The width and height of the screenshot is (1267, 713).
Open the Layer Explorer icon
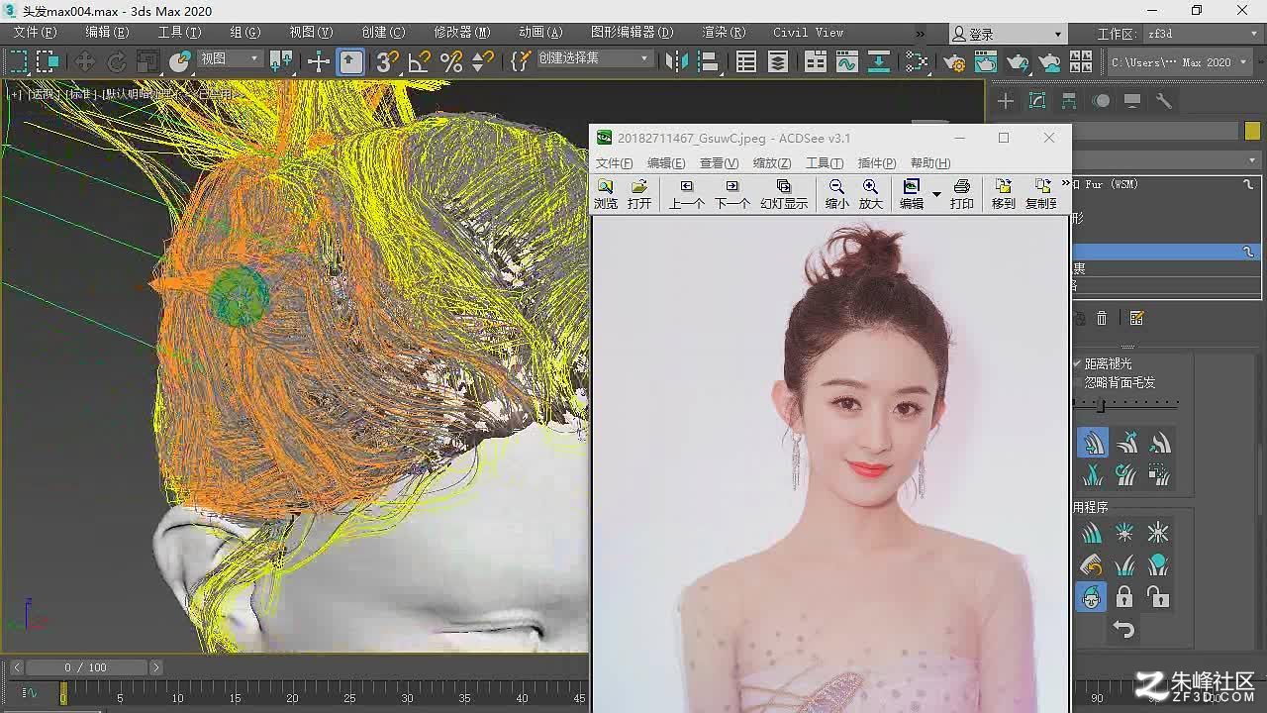click(x=778, y=62)
